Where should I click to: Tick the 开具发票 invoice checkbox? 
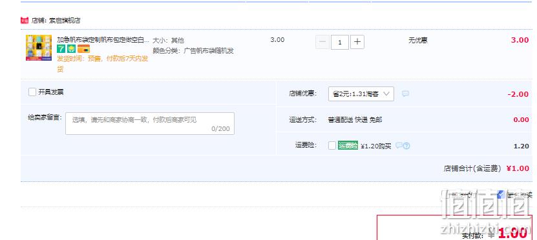[32, 92]
